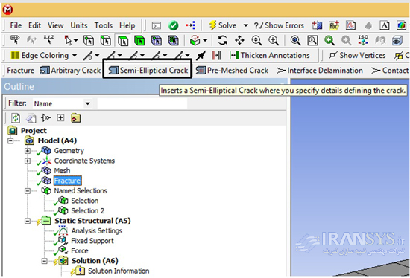Open the Help menu

(127, 25)
